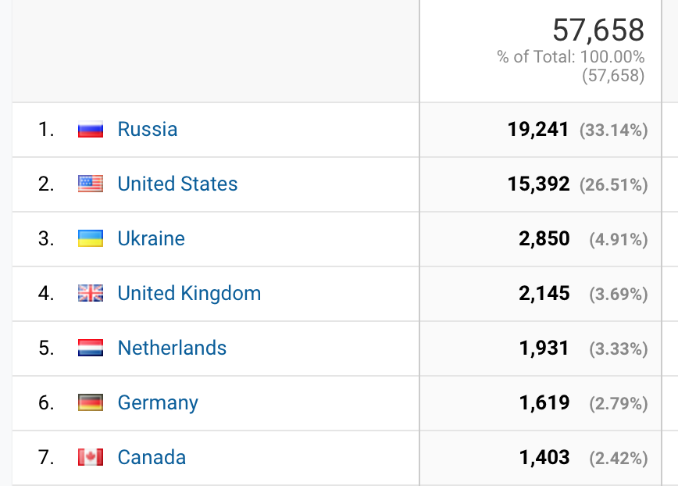Go to the Netherlands country link
Viewport: 678px width, 486px height.
172,348
